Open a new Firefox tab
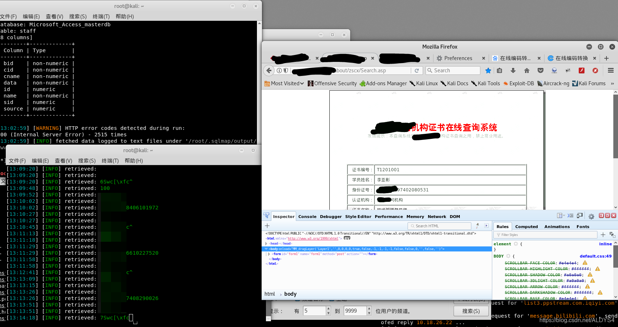 606,58
